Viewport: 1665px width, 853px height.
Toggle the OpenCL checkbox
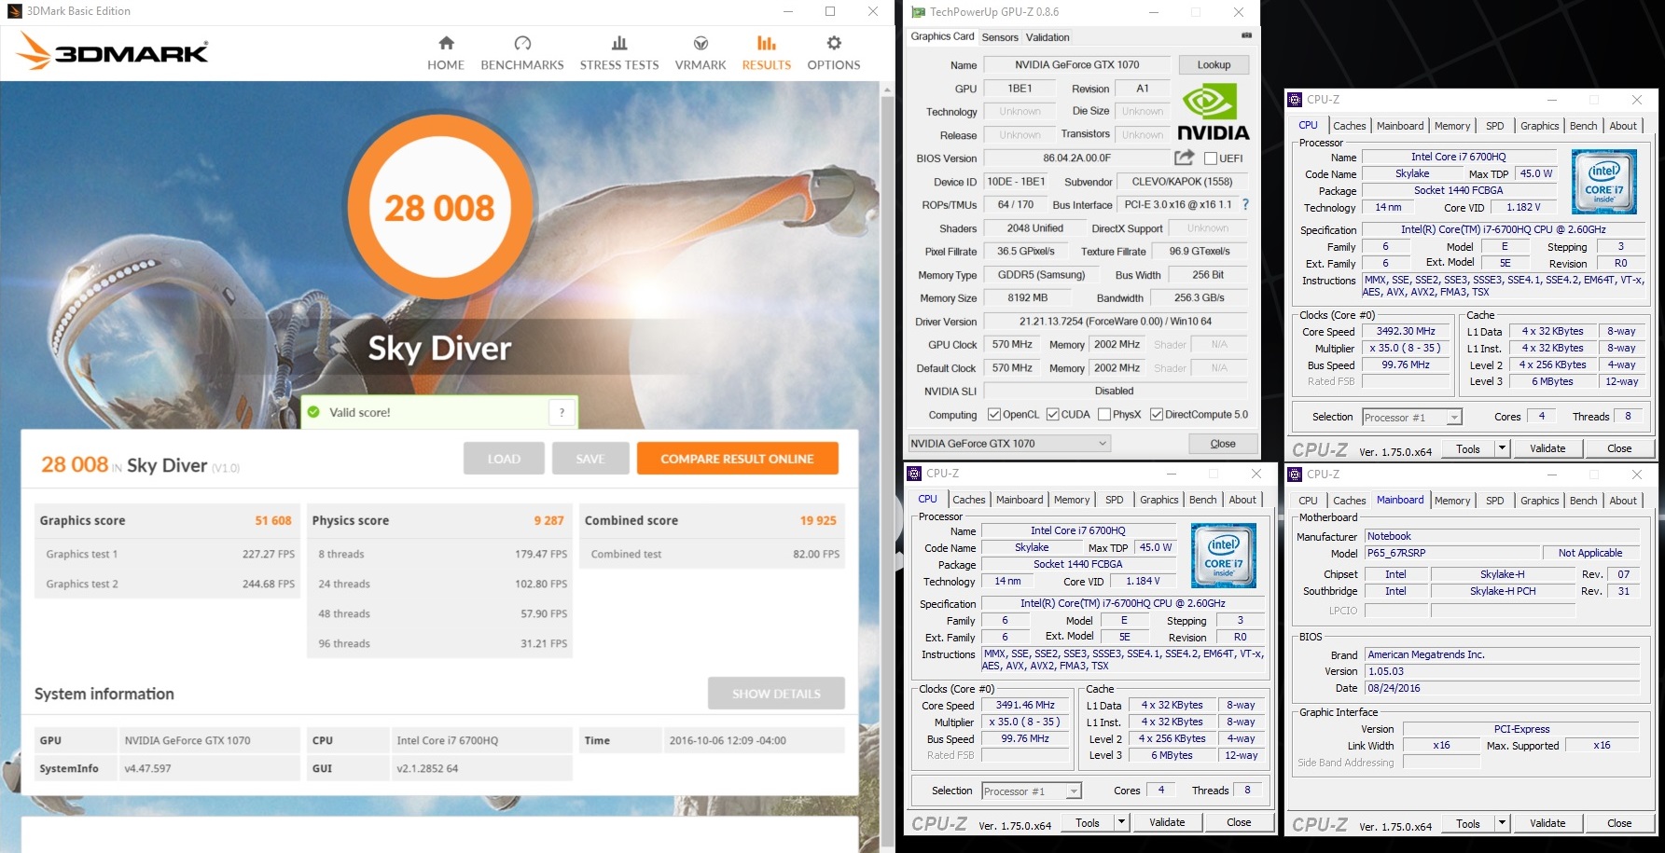pyautogui.click(x=994, y=415)
